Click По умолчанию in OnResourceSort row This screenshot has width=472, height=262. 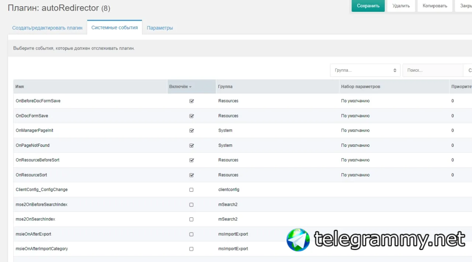(355, 175)
